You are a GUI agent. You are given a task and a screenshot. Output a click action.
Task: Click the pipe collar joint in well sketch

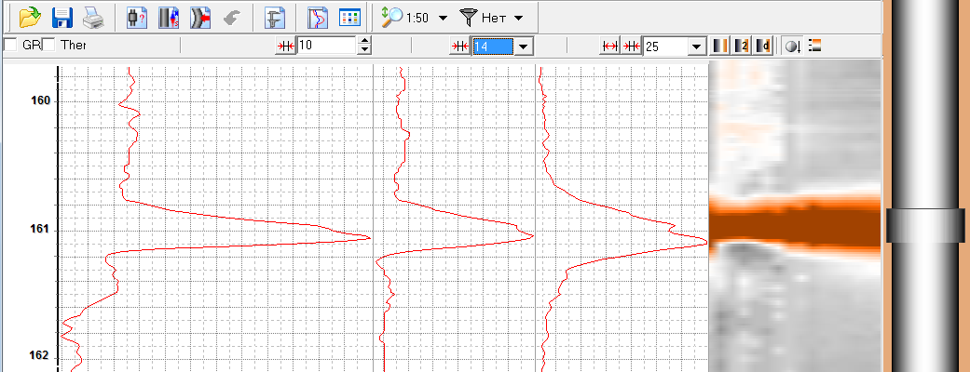tap(925, 225)
